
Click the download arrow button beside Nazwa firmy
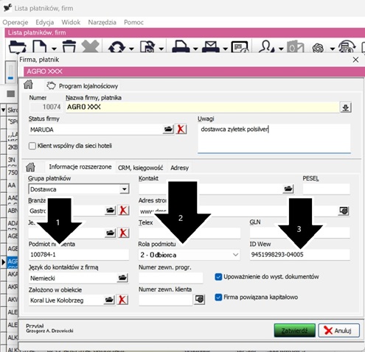point(346,108)
